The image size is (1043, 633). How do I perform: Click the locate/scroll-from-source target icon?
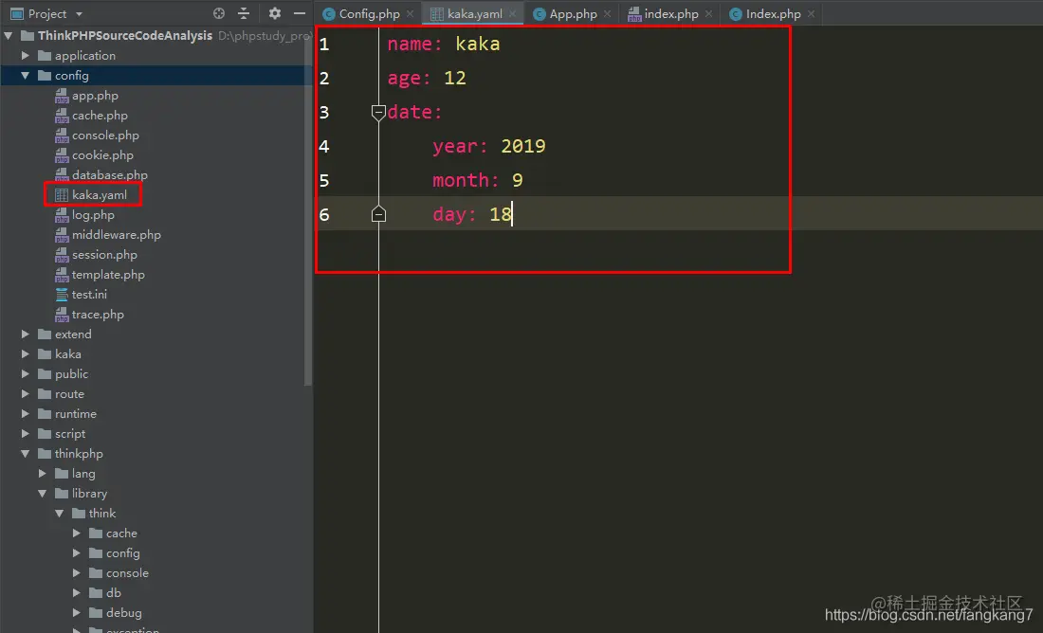point(219,13)
